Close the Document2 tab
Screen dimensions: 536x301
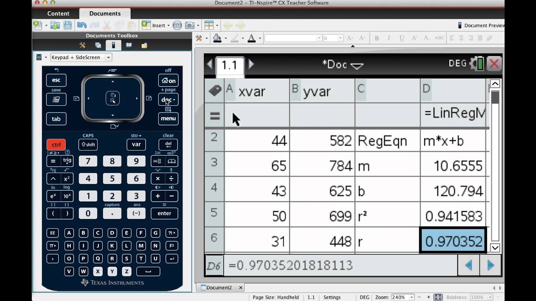click(241, 288)
